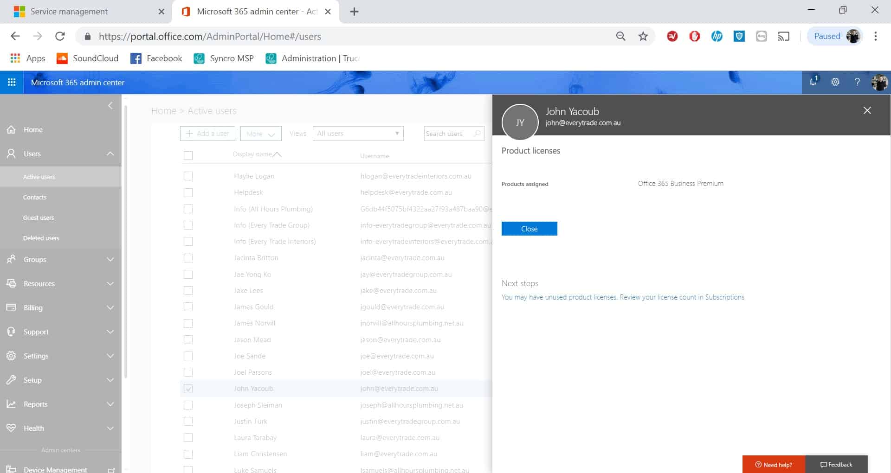Click the Feedback button
Viewport: 891px width, 473px height.
[836, 464]
